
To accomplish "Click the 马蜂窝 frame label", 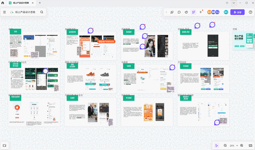I will click(124, 62).
